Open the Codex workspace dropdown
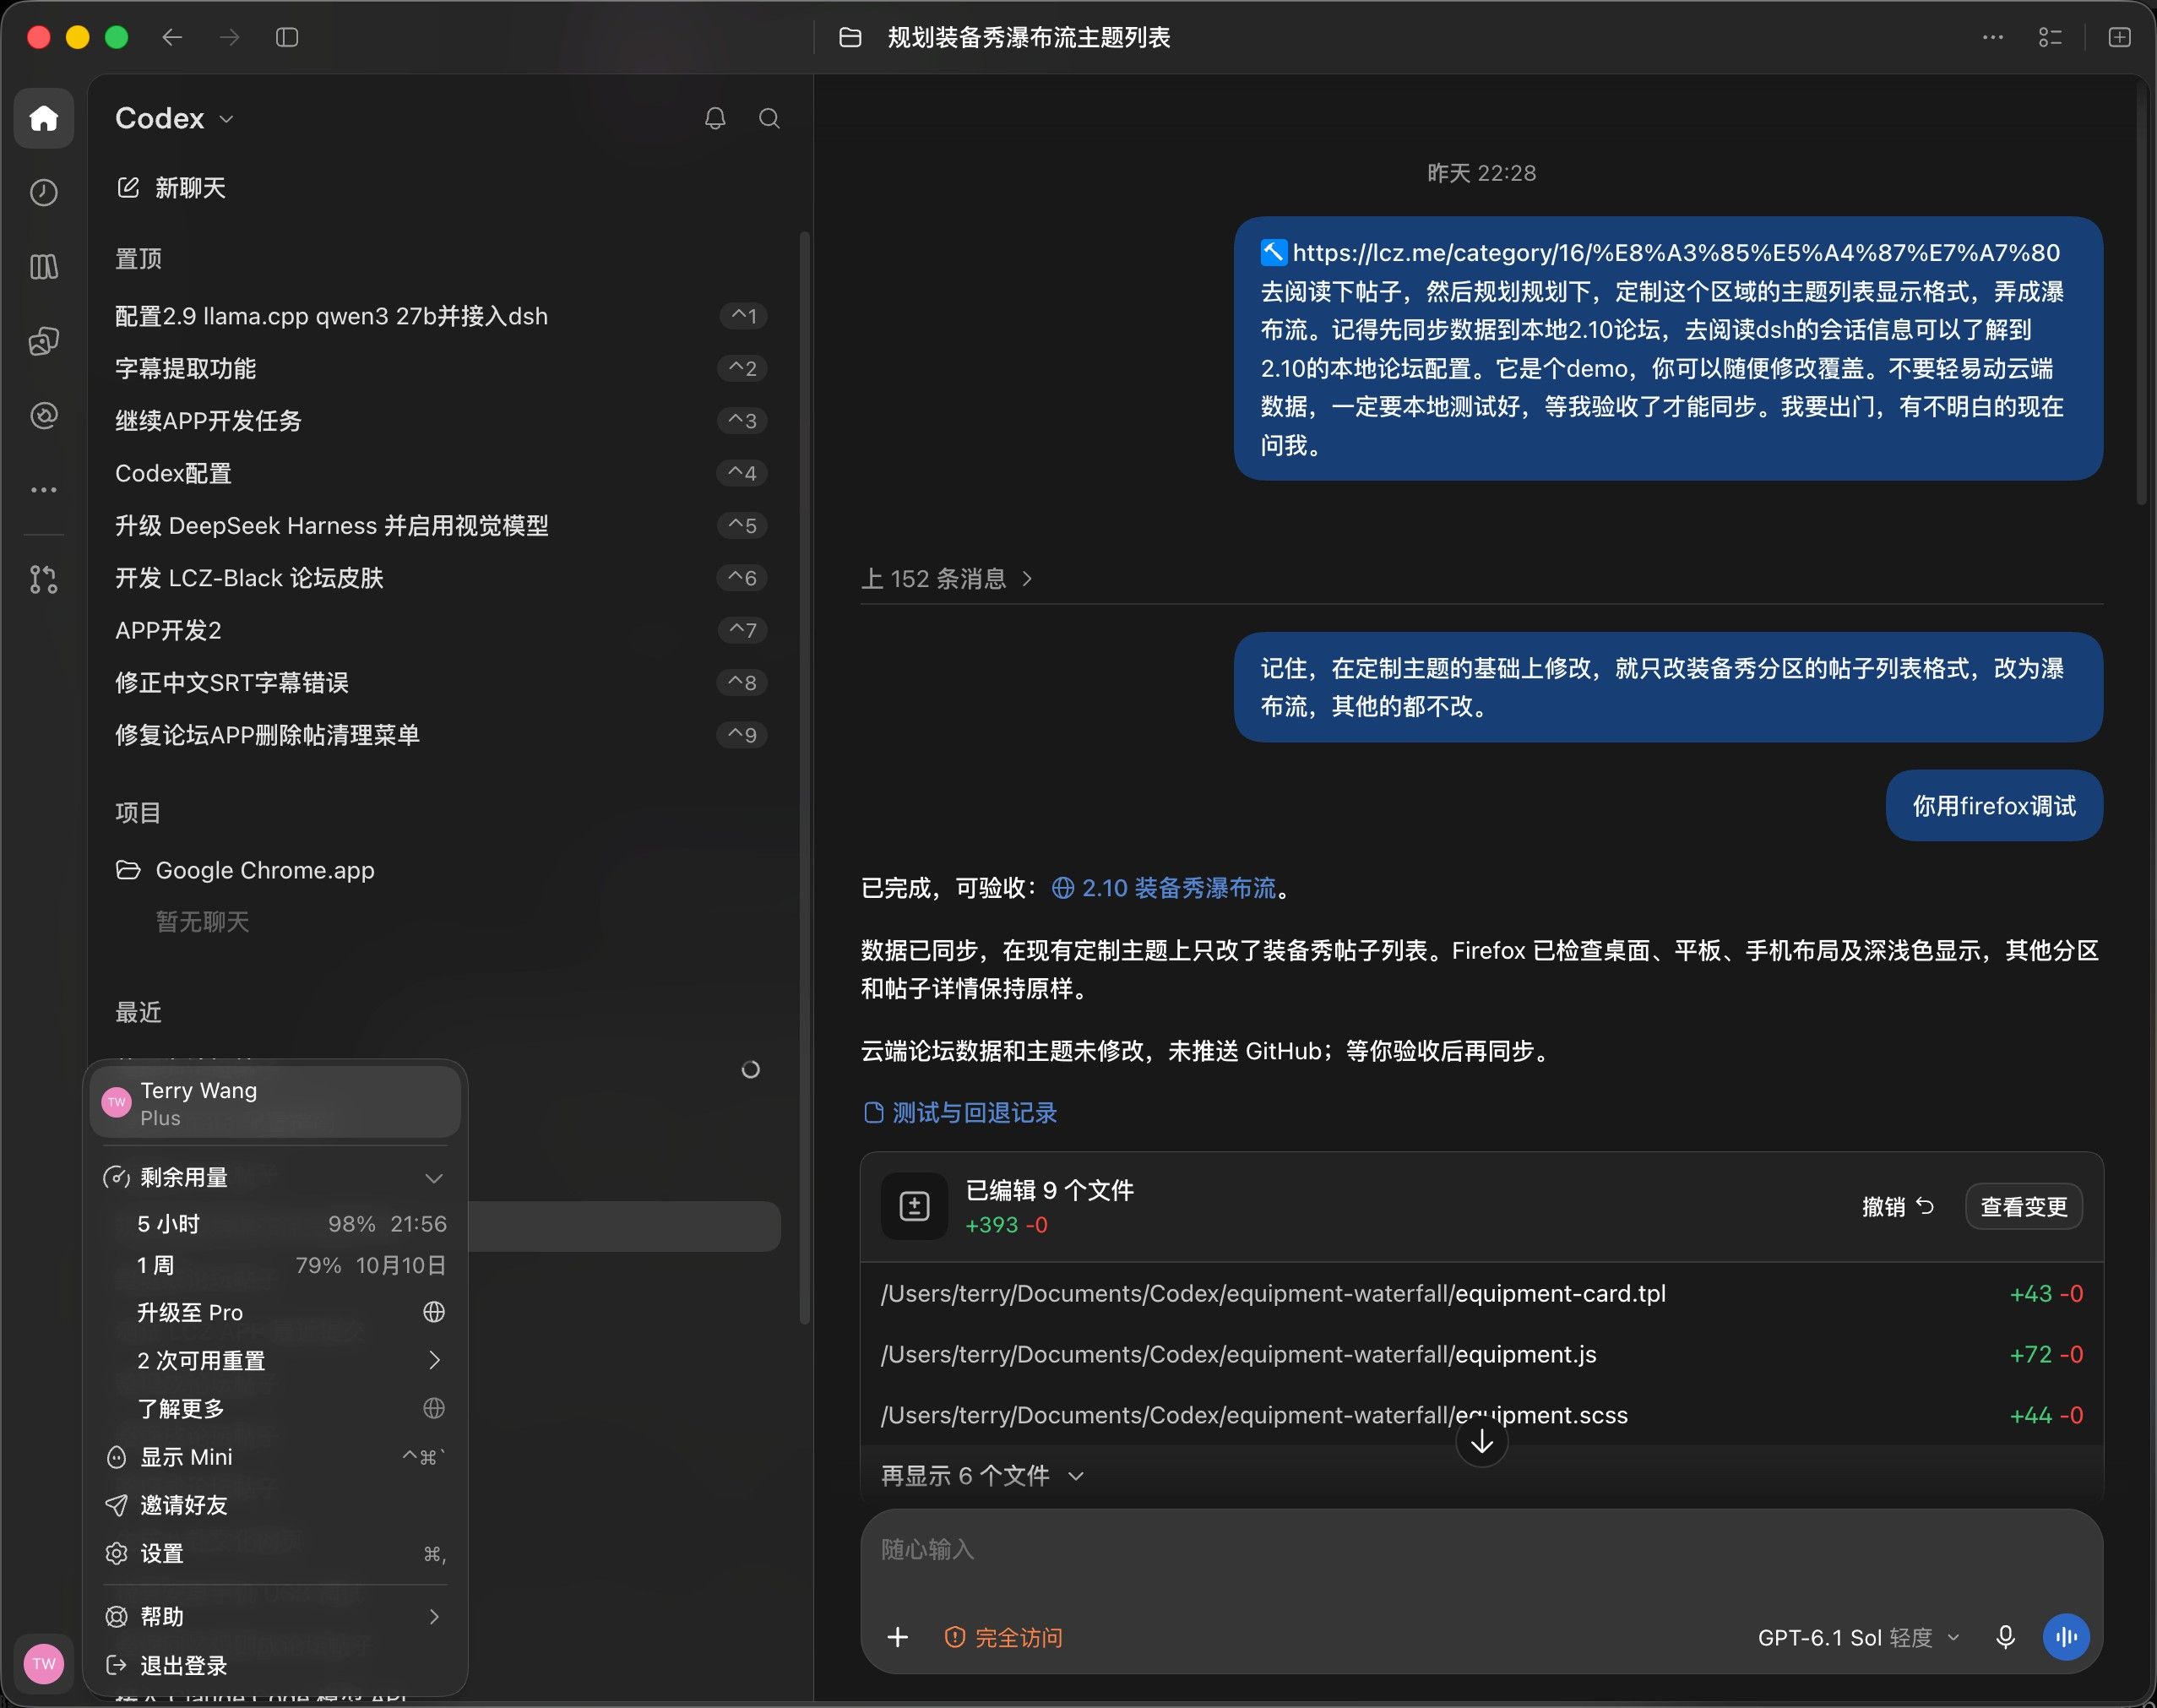 [x=175, y=118]
